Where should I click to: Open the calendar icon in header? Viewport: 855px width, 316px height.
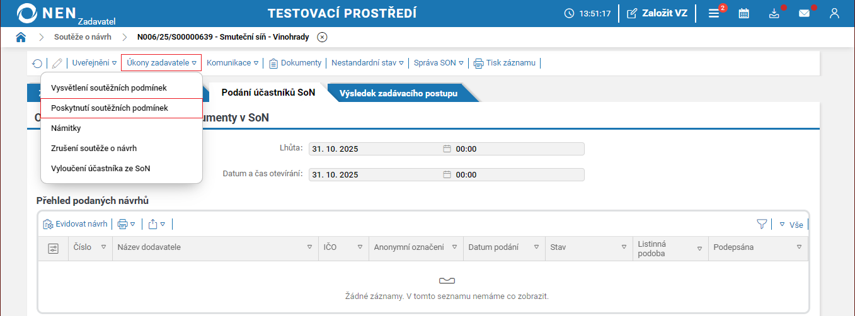pyautogui.click(x=743, y=13)
